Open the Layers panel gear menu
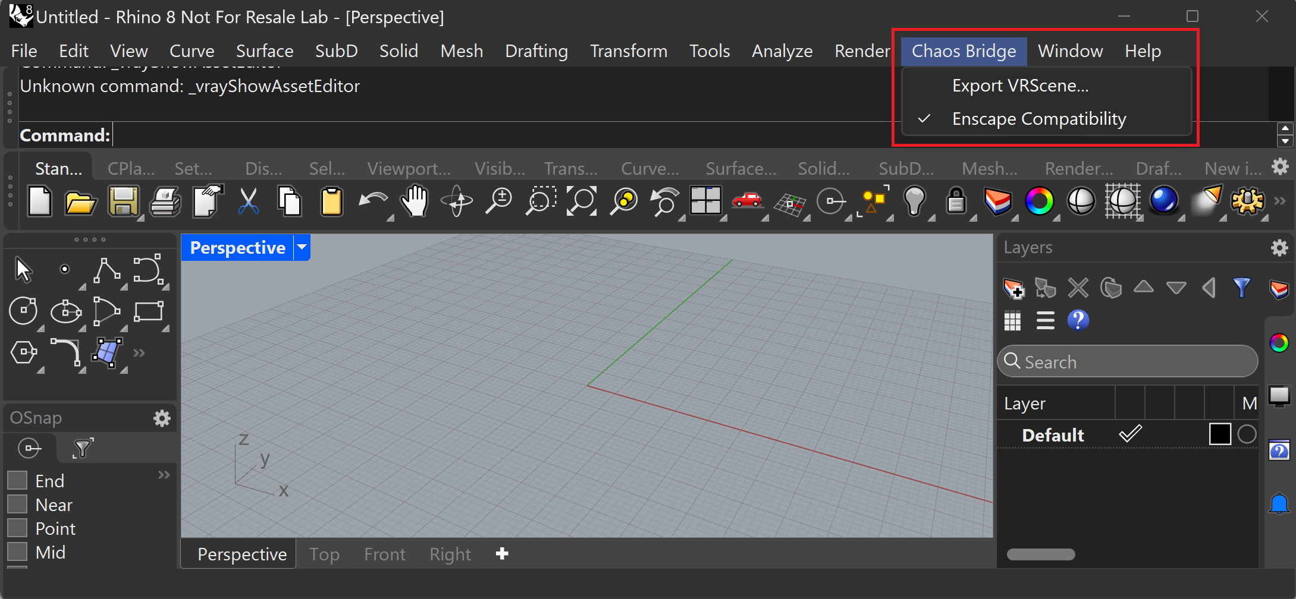This screenshot has width=1296, height=599. [1279, 248]
